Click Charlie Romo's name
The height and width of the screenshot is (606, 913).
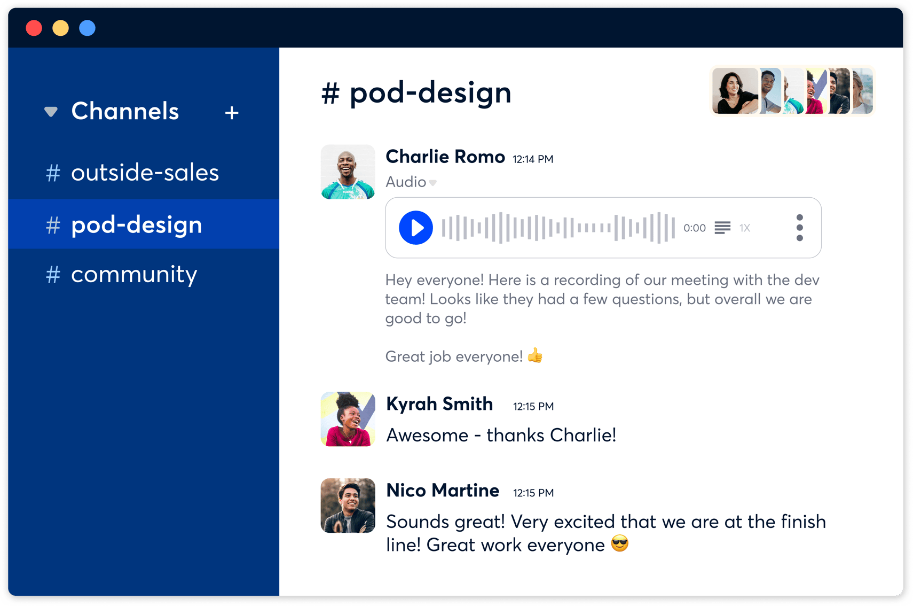click(x=445, y=157)
